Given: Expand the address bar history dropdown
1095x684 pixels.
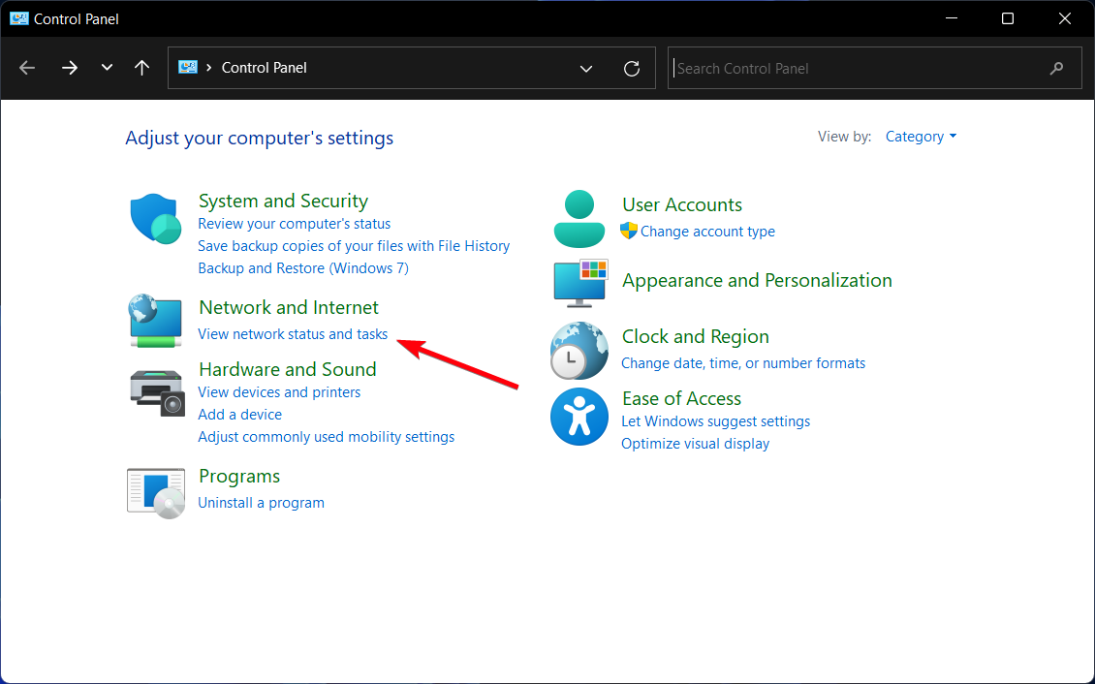Looking at the screenshot, I should [586, 69].
